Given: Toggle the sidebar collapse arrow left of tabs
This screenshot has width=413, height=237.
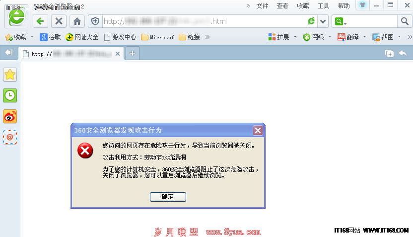Looking at the screenshot, I should [x=9, y=53].
